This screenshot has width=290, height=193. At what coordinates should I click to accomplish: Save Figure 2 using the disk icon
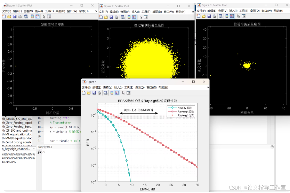coord(111,17)
